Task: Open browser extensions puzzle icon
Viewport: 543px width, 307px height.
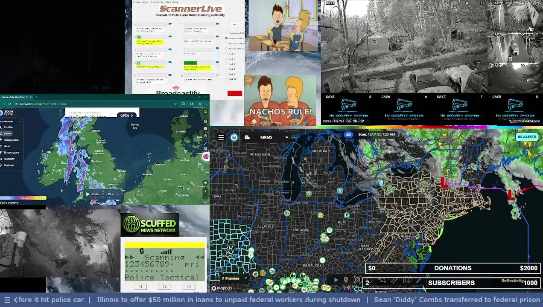Action: [x=183, y=104]
